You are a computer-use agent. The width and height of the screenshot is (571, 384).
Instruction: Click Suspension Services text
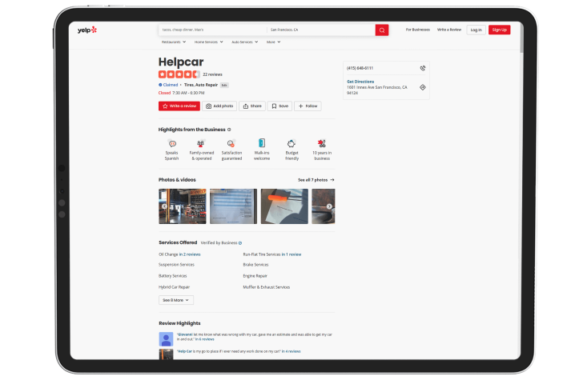(177, 265)
